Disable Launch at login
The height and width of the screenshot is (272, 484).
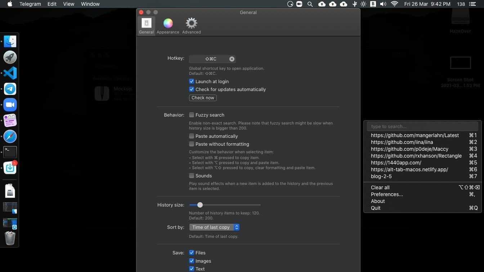point(192,81)
